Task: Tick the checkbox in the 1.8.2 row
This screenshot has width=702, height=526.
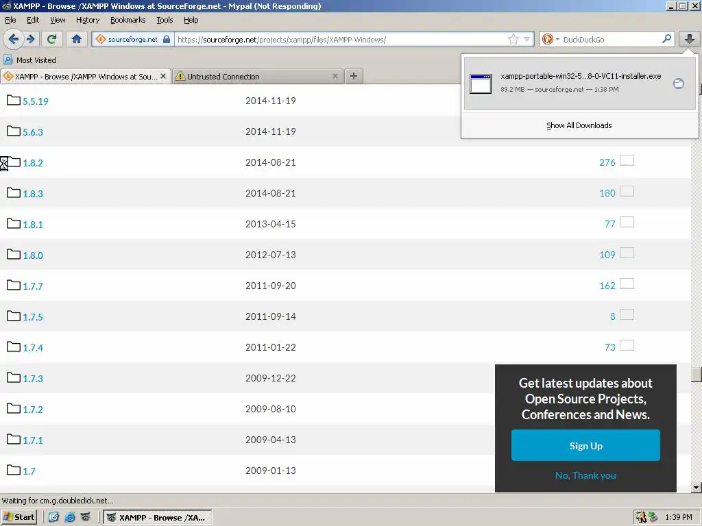Action: pyautogui.click(x=627, y=160)
